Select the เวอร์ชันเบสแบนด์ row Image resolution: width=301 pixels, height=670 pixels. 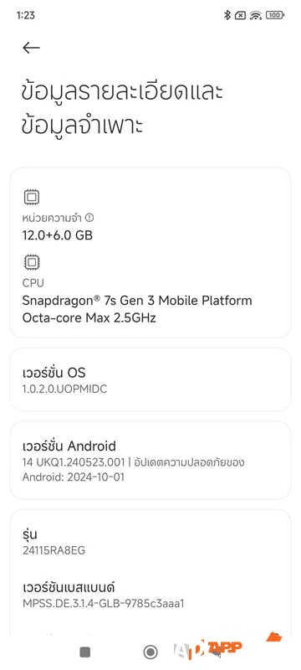(150, 595)
